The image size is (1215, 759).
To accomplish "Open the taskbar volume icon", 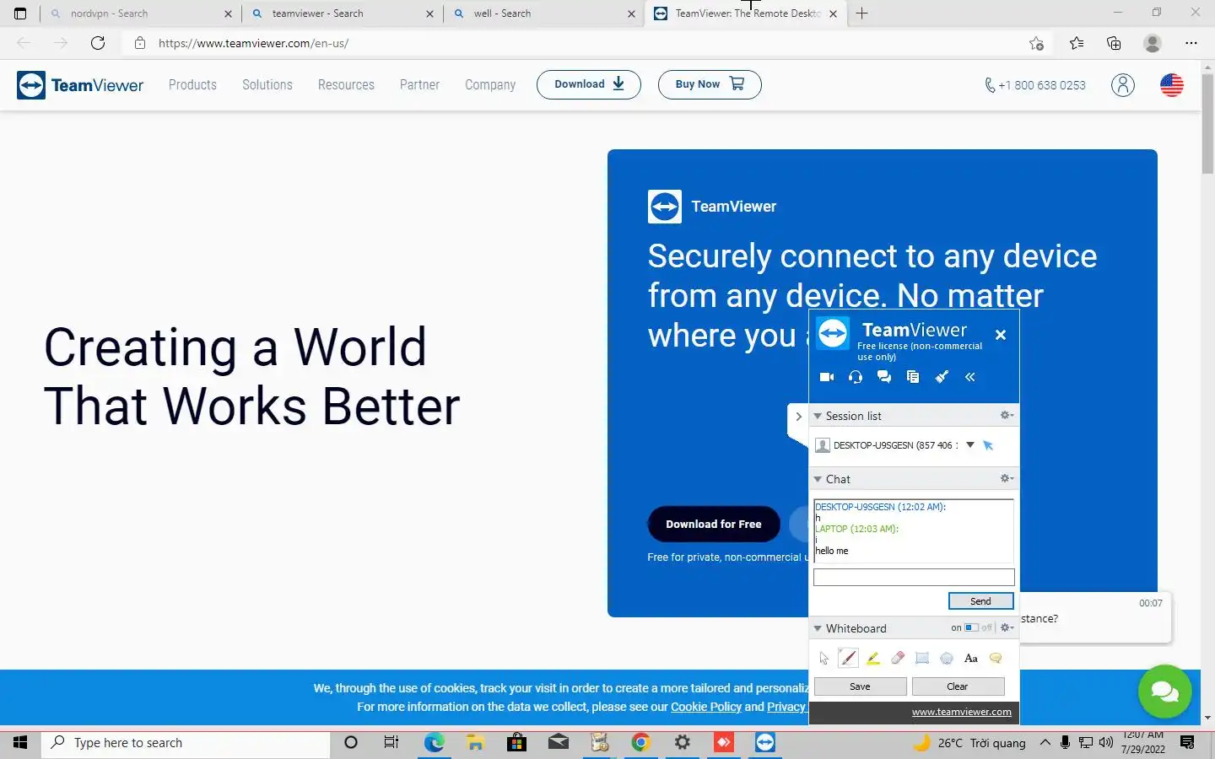I will click(1106, 742).
